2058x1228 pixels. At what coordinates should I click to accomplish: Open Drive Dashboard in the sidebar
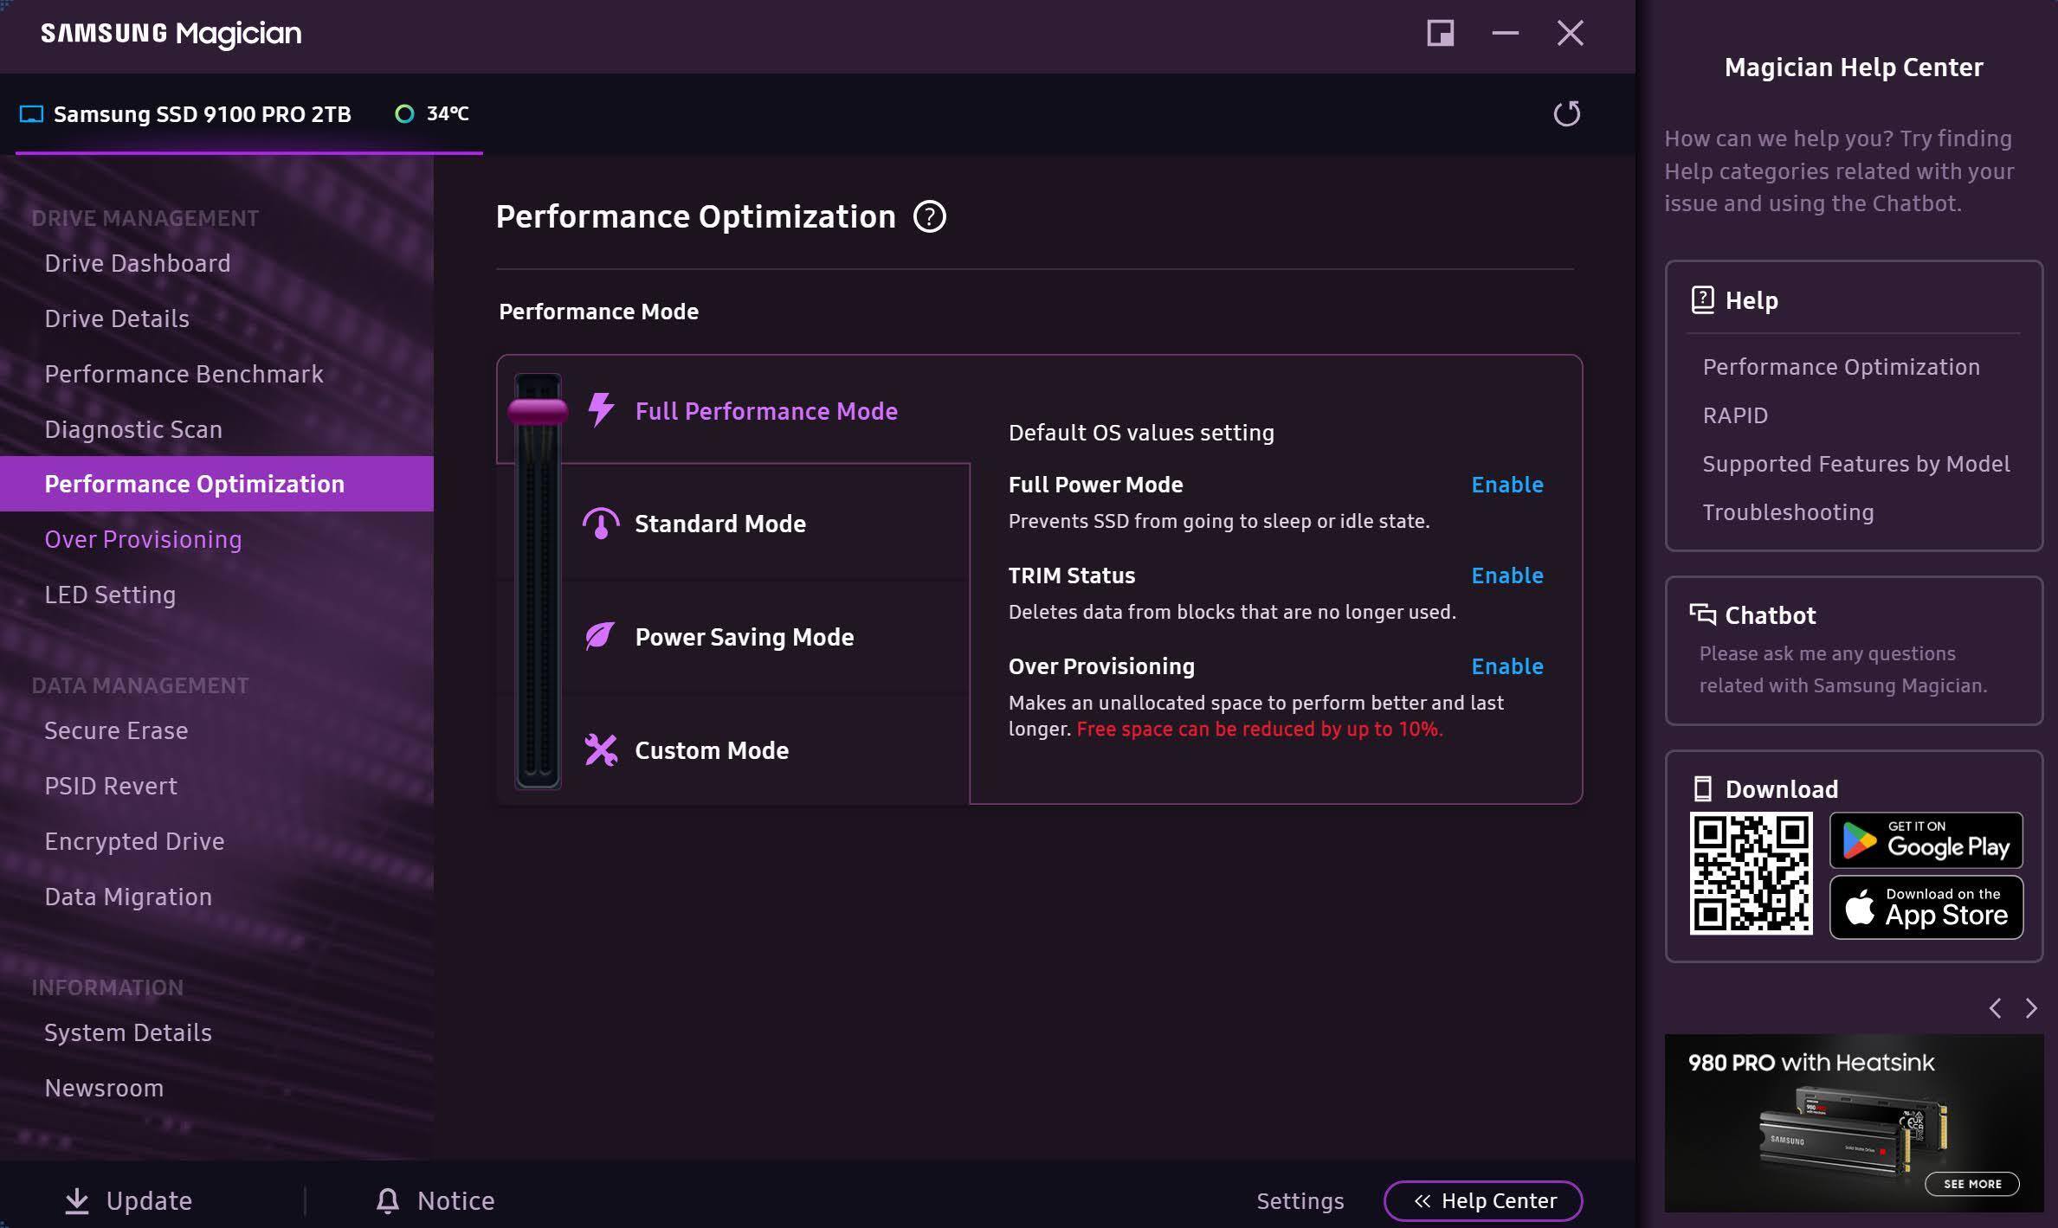pyautogui.click(x=138, y=263)
